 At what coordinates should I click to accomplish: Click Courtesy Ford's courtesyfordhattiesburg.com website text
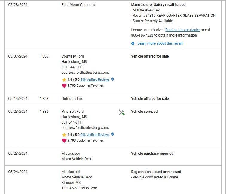pyautogui.click(x=85, y=73)
